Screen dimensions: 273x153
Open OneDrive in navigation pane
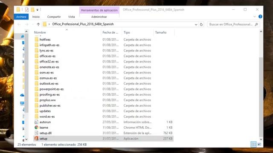point(22,95)
